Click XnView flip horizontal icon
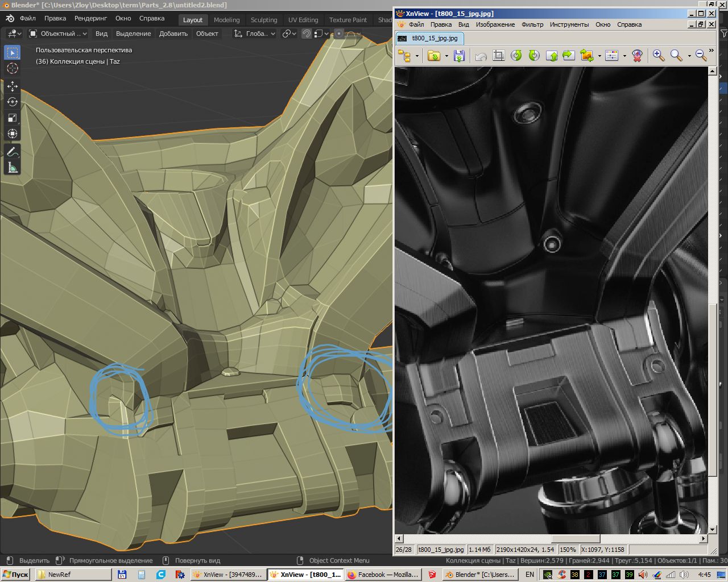 (569, 56)
